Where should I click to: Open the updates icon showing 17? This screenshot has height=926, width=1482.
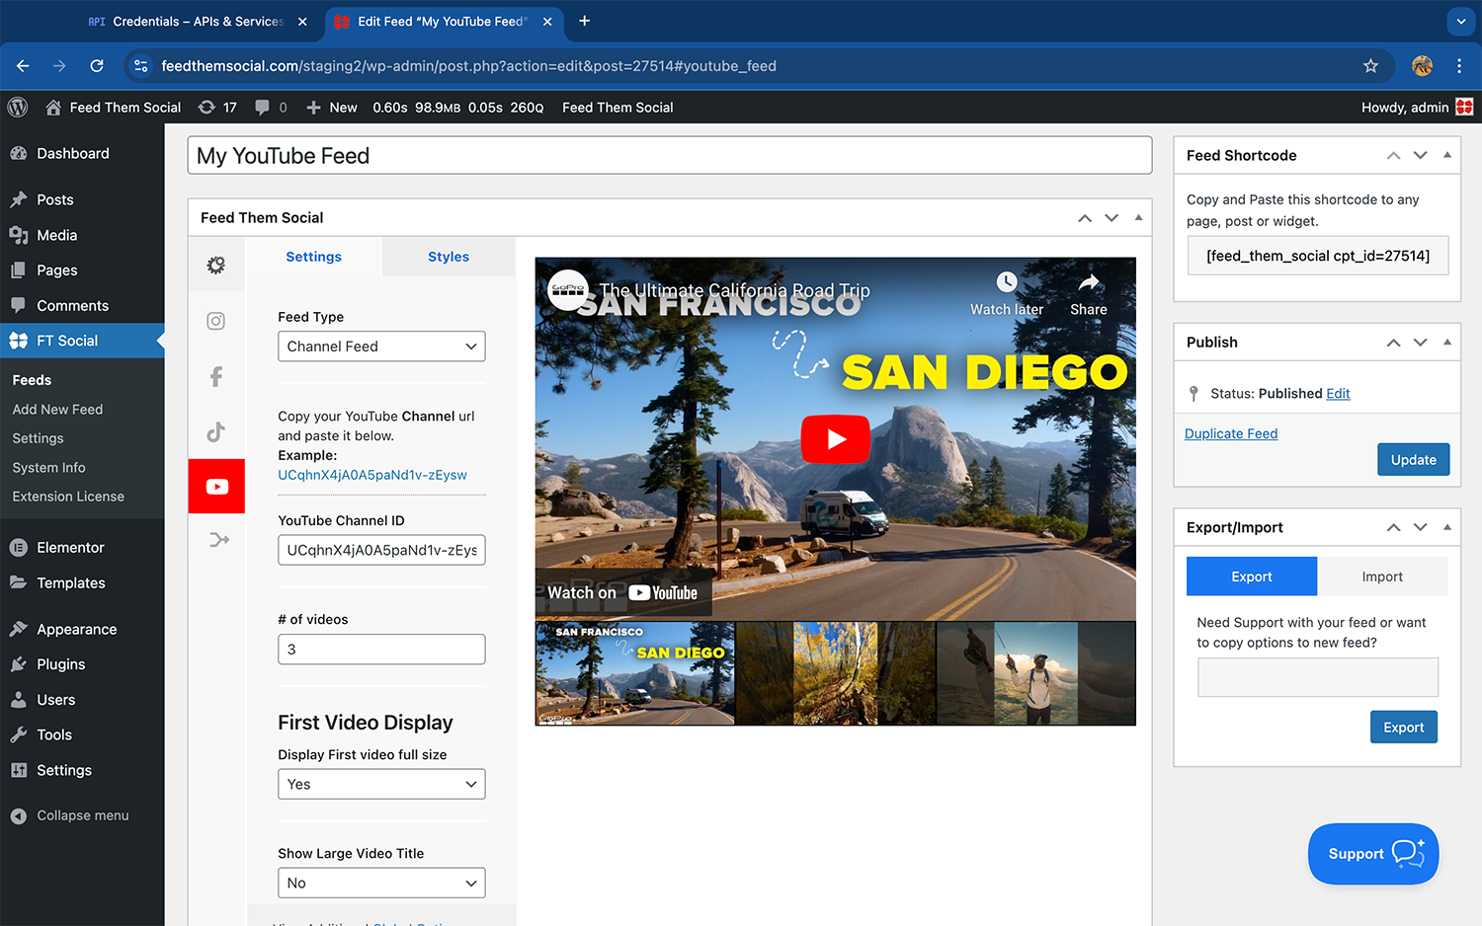coord(217,108)
